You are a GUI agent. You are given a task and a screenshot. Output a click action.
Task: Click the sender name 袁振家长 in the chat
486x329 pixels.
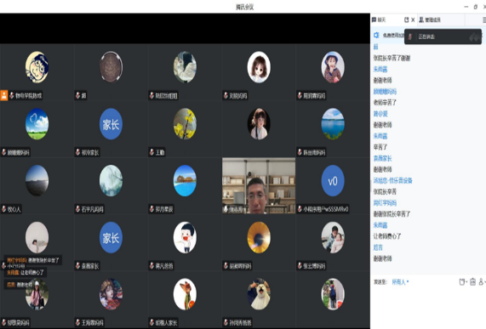382,158
